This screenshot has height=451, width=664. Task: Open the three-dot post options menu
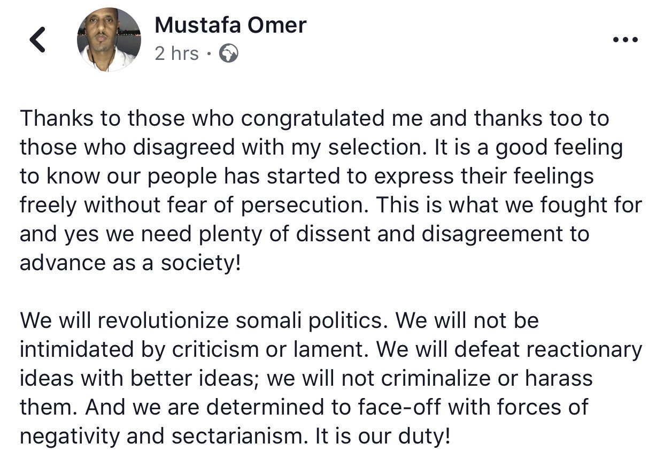624,40
